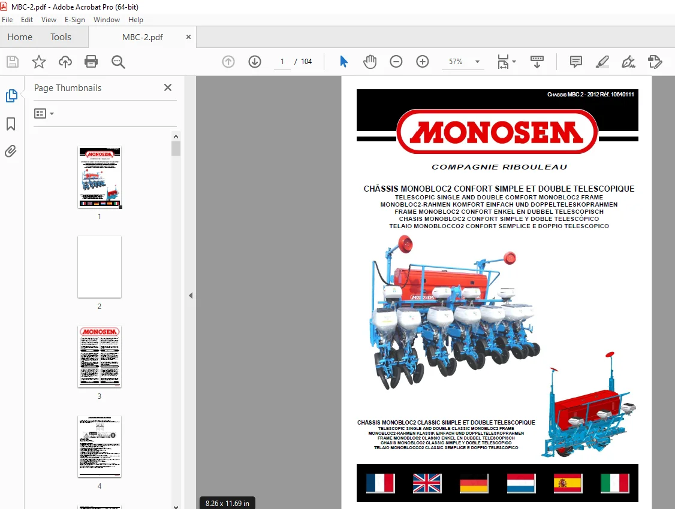
Task: Open the Bookmarks panel icon
Action: tap(11, 124)
